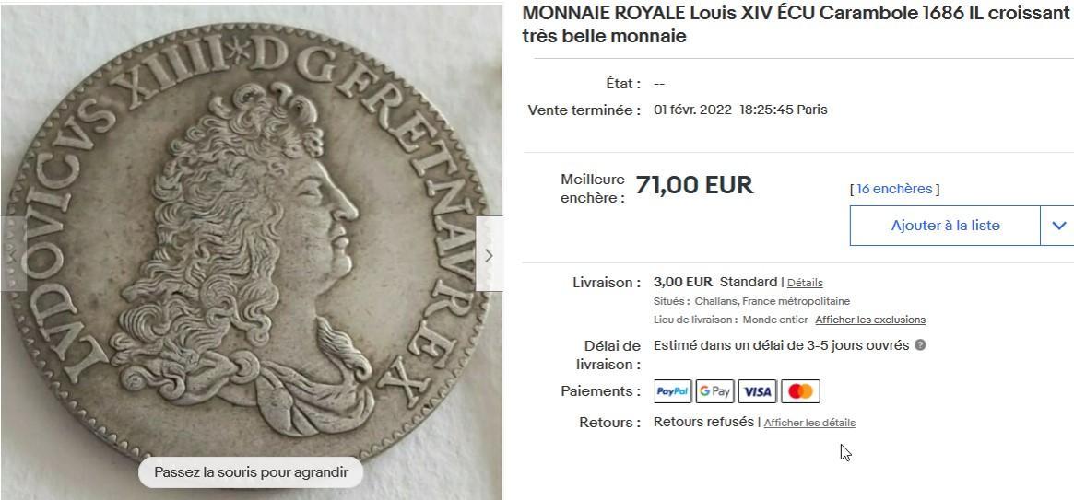Click the Retours refusés text

coord(703,422)
